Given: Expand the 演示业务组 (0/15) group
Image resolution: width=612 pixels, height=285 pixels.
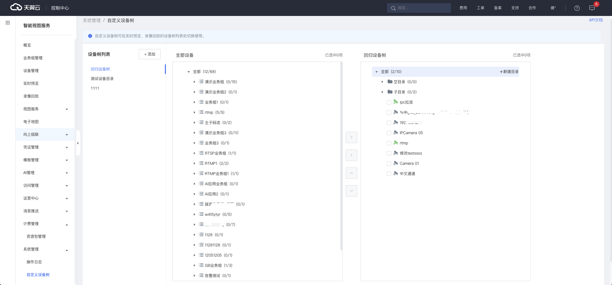Looking at the screenshot, I should [x=194, y=82].
